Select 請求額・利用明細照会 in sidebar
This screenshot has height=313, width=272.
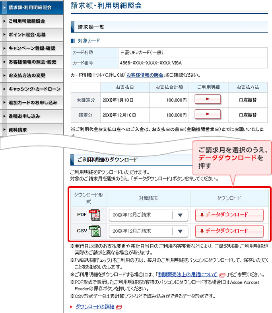[31, 7]
